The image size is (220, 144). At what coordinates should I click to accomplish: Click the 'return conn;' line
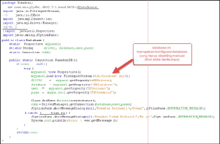pyautogui.click(x=27, y=132)
